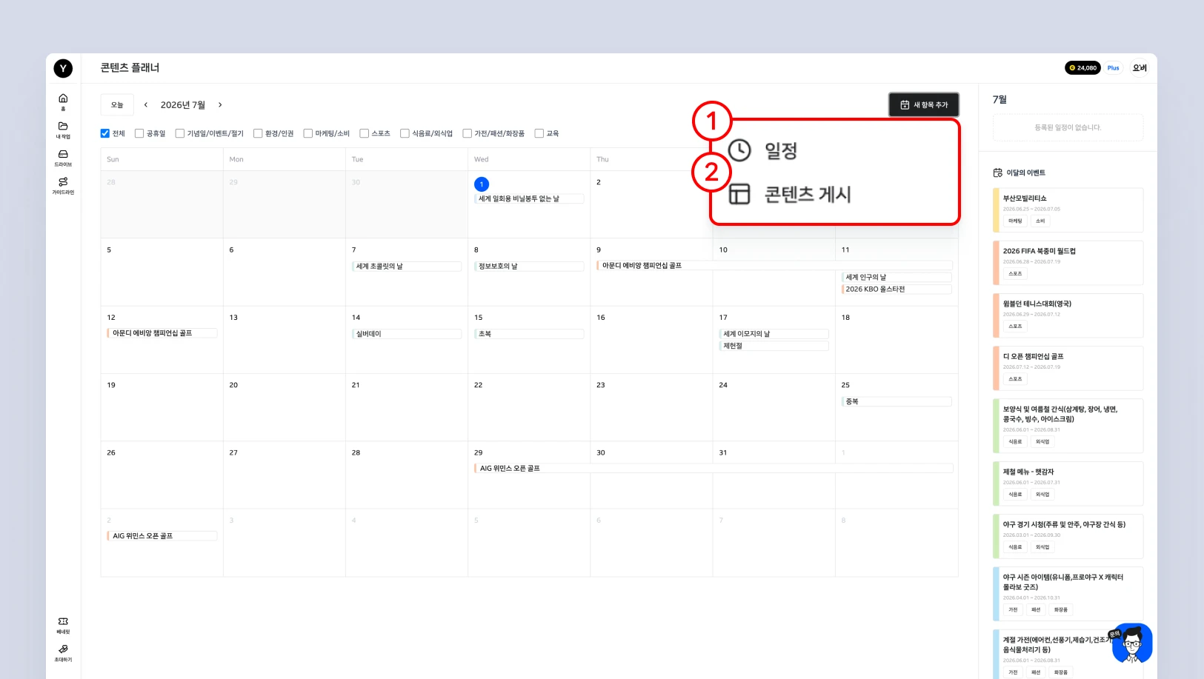The image size is (1204, 679).
Task: Open 아문디 에비앙 챔피언십 골프 on the 9th
Action: [x=774, y=265]
